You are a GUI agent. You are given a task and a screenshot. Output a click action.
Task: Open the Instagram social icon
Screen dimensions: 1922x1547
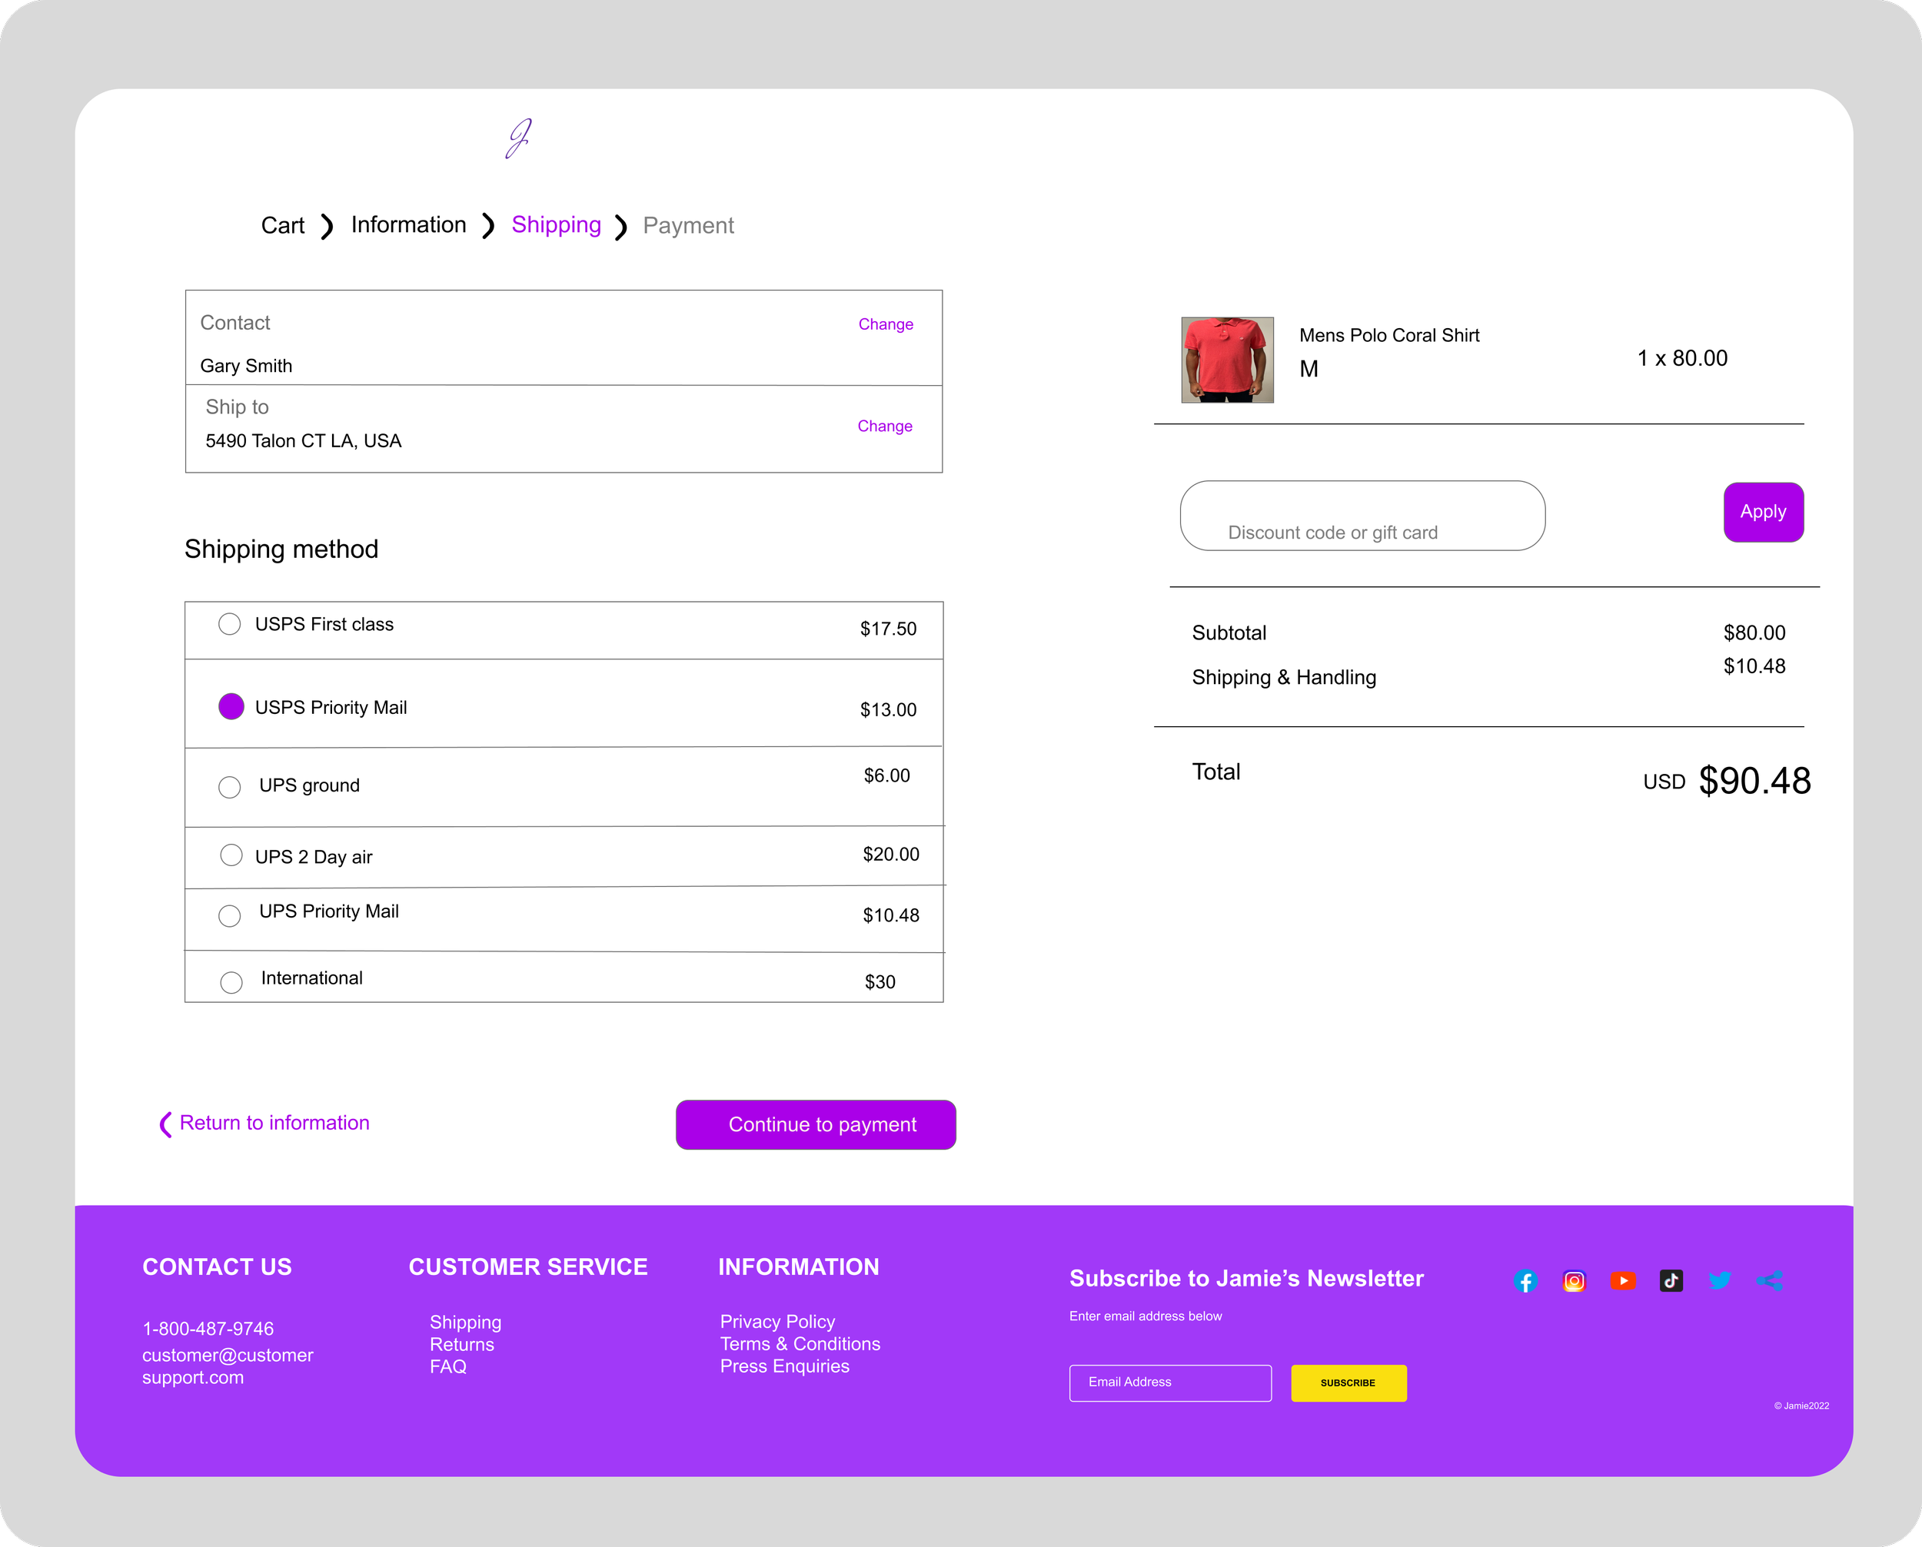1575,1281
